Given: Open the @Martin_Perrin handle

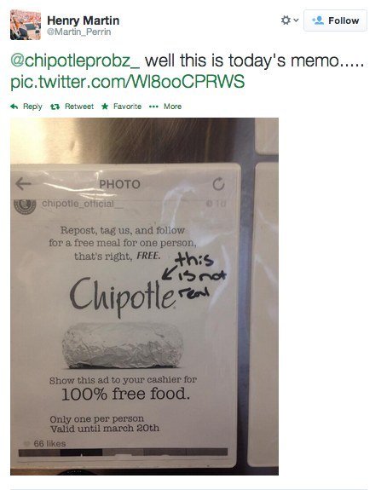Looking at the screenshot, I should click(x=78, y=32).
